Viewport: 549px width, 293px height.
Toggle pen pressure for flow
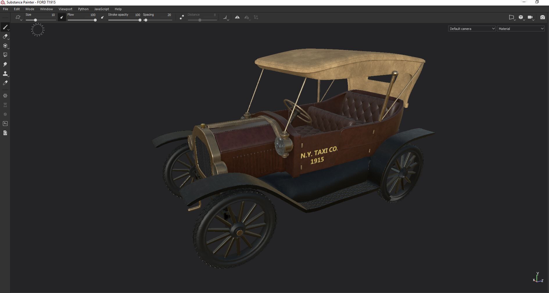102,17
